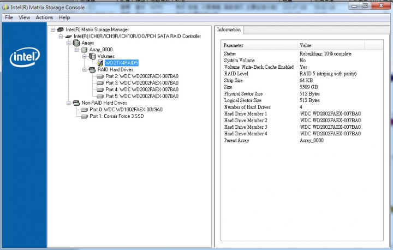Click the Port 1 Corsair drive icon
393x250 pixels.
[x=84, y=116]
